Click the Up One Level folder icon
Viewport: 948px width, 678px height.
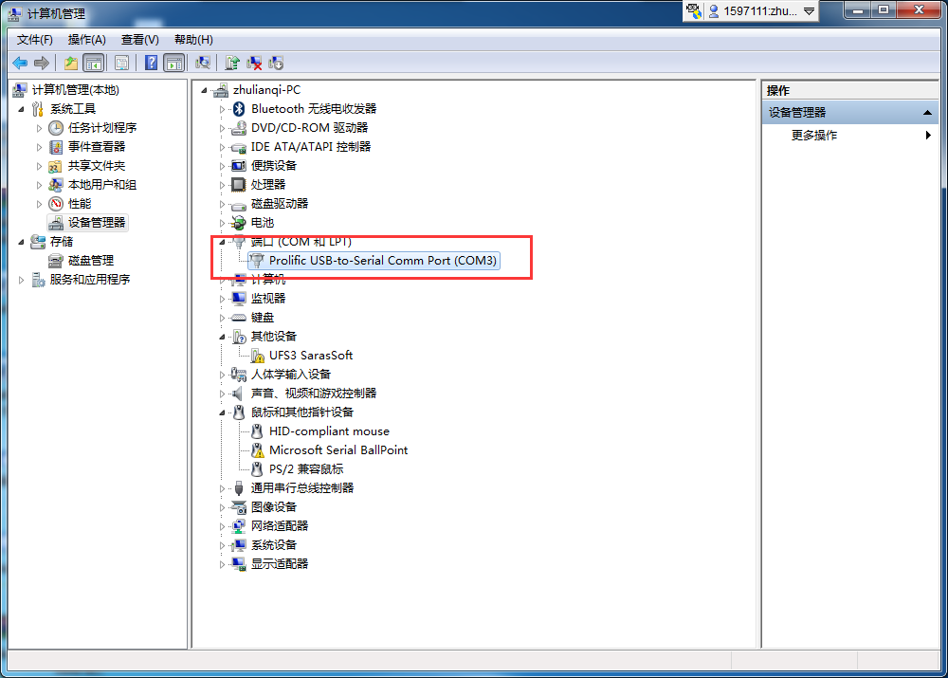coord(71,63)
